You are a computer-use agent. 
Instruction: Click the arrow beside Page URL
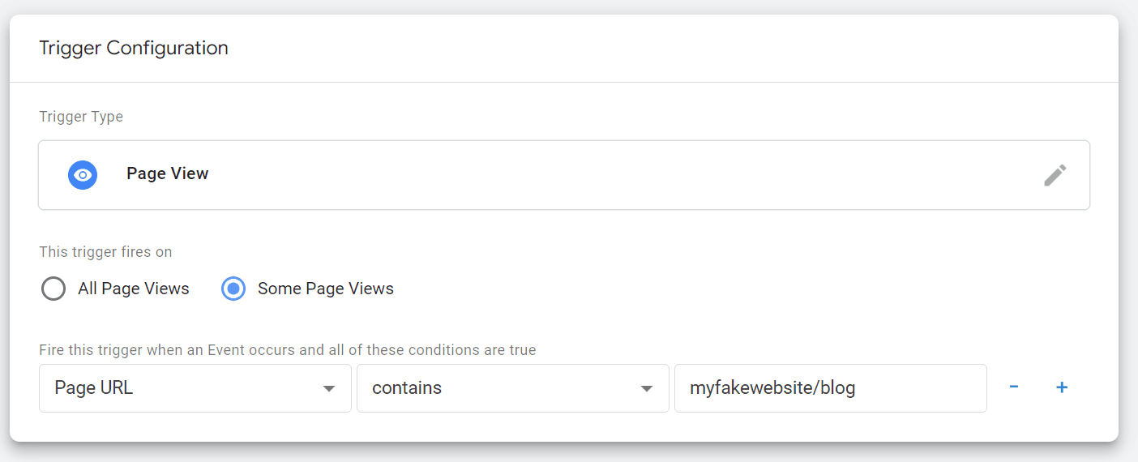tap(329, 389)
